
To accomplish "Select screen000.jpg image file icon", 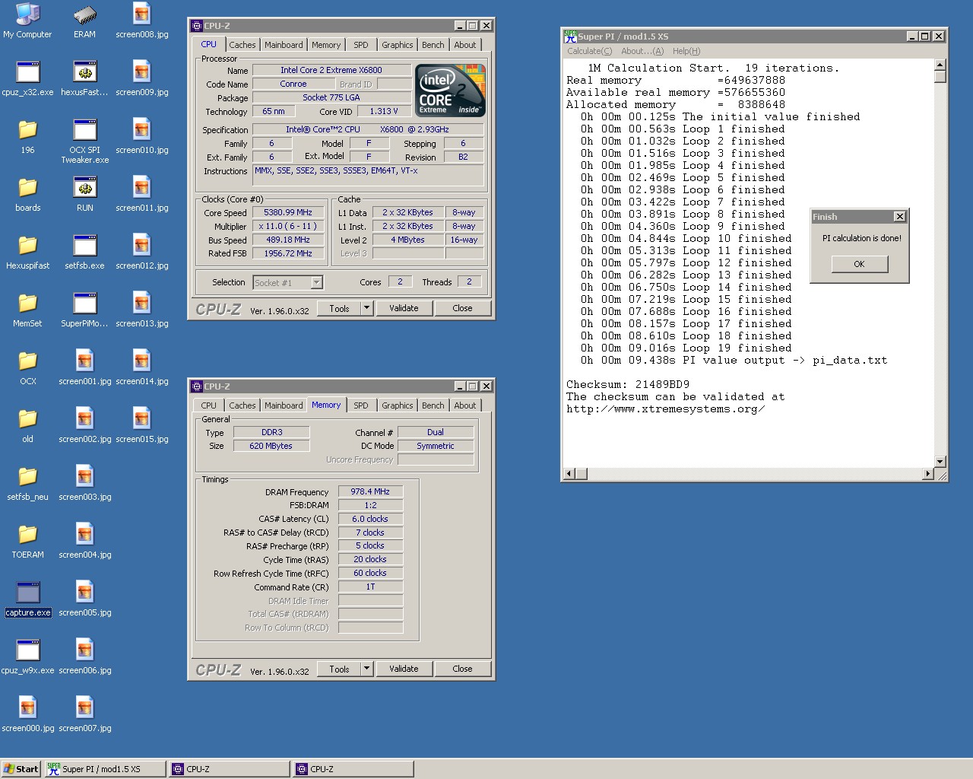I will click(27, 714).
